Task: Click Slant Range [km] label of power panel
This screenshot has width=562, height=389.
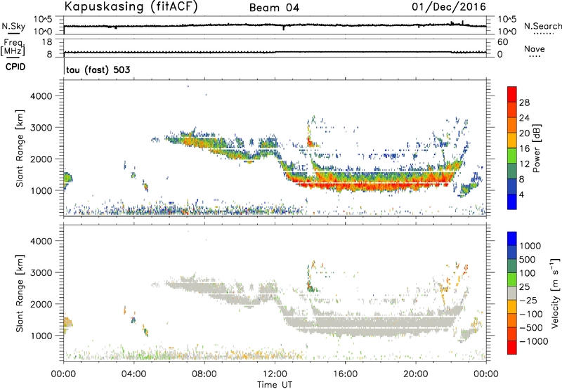Action: click(x=20, y=148)
